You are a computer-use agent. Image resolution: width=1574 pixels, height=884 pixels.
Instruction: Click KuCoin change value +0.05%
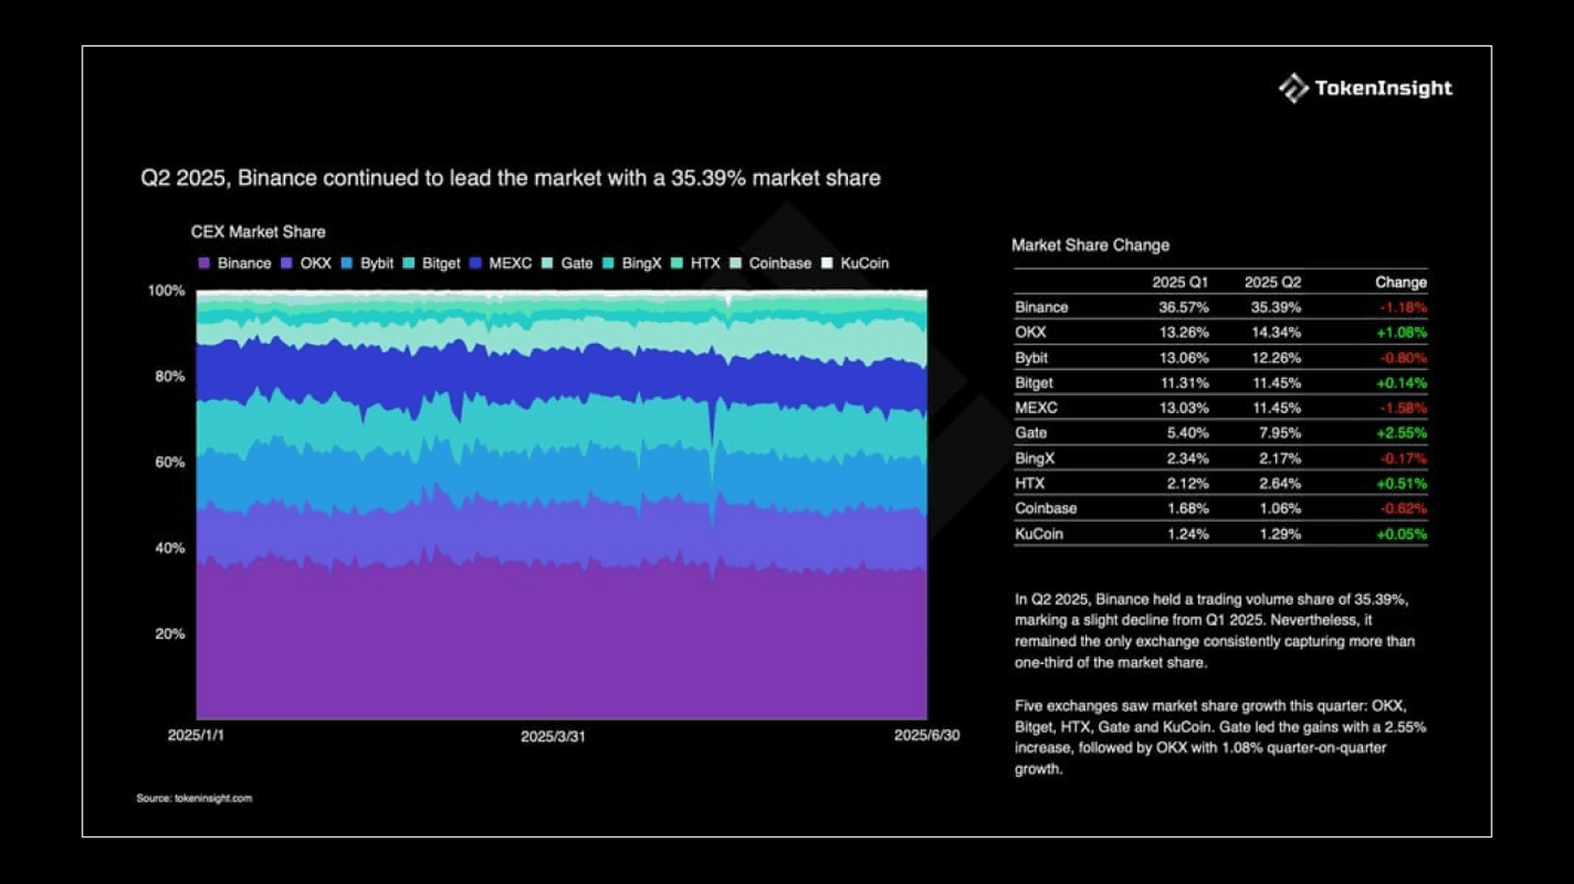coord(1402,534)
